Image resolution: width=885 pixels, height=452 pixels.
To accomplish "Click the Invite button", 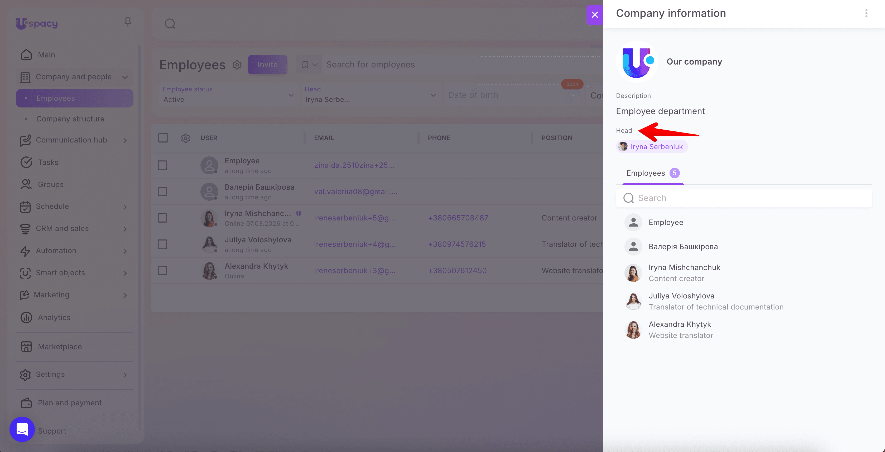I will pyautogui.click(x=268, y=65).
